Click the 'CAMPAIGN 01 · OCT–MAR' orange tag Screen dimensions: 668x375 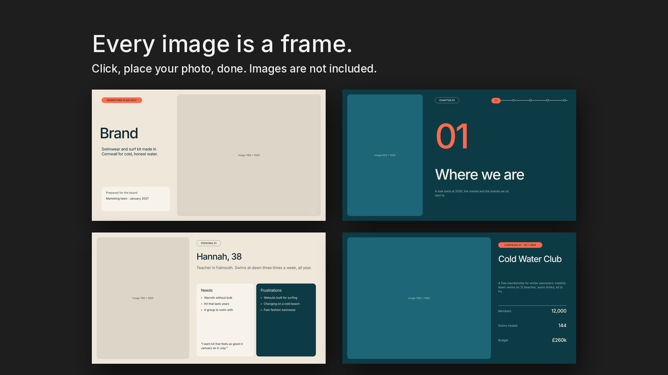[x=520, y=245]
